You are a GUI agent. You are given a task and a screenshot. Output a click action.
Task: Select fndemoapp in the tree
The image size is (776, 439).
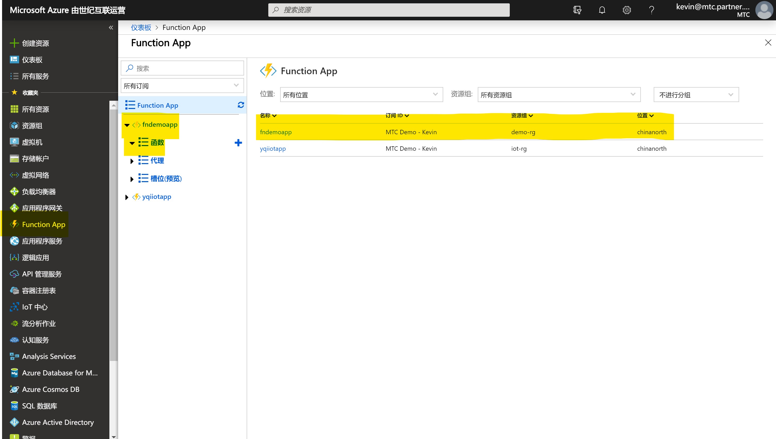pos(160,124)
